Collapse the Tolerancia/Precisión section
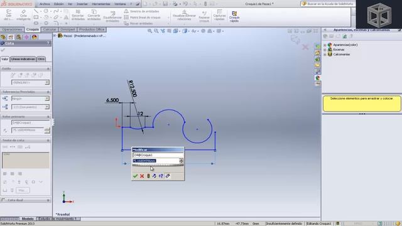The width and height of the screenshot is (402, 226). (48, 92)
